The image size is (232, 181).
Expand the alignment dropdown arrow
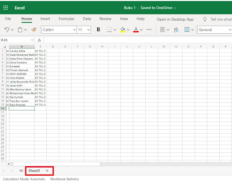(168, 30)
